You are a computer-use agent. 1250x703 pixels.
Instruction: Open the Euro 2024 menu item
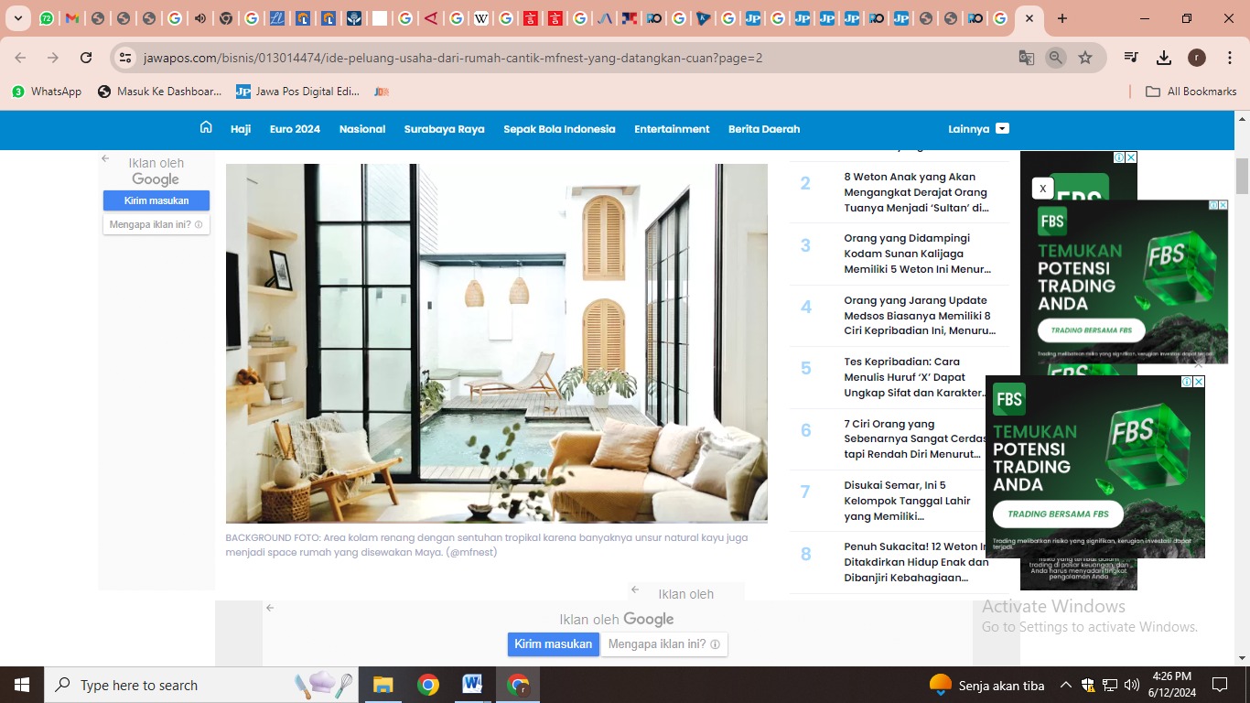click(295, 129)
